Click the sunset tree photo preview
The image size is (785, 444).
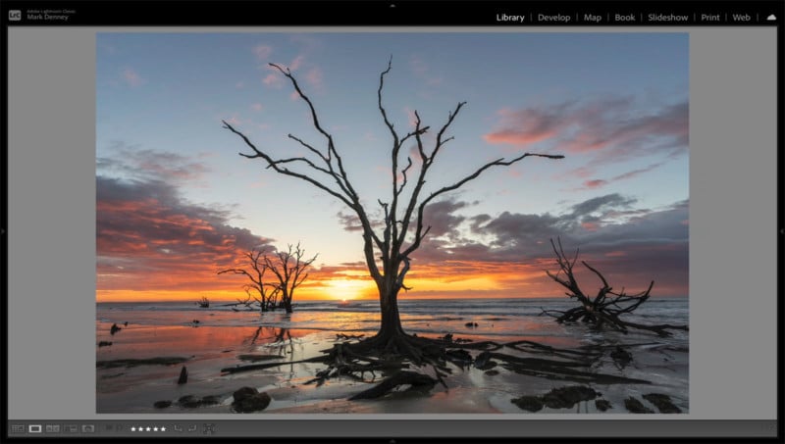click(x=392, y=222)
